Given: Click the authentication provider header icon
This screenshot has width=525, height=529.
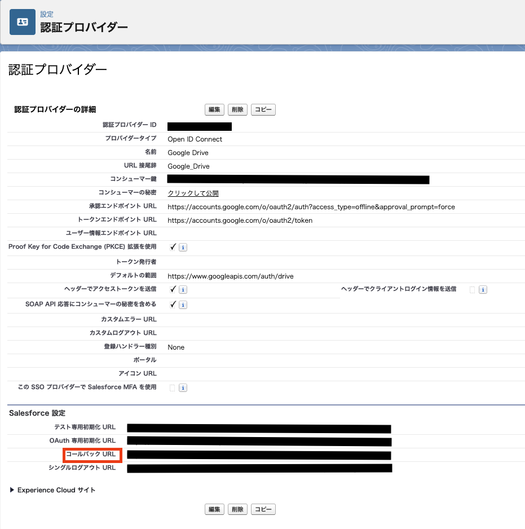Looking at the screenshot, I should pos(23,22).
